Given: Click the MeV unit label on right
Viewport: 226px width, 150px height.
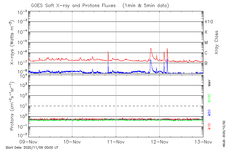Looking at the screenshot, I should click(x=209, y=83).
